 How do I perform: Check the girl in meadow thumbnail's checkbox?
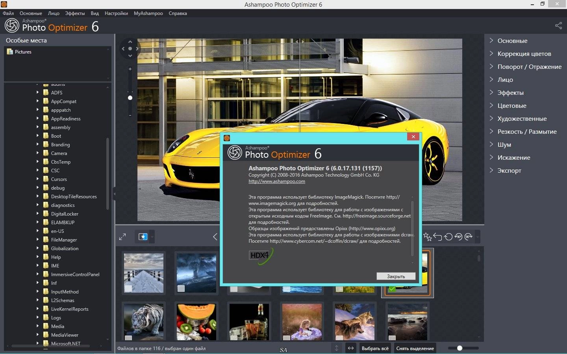(x=286, y=337)
